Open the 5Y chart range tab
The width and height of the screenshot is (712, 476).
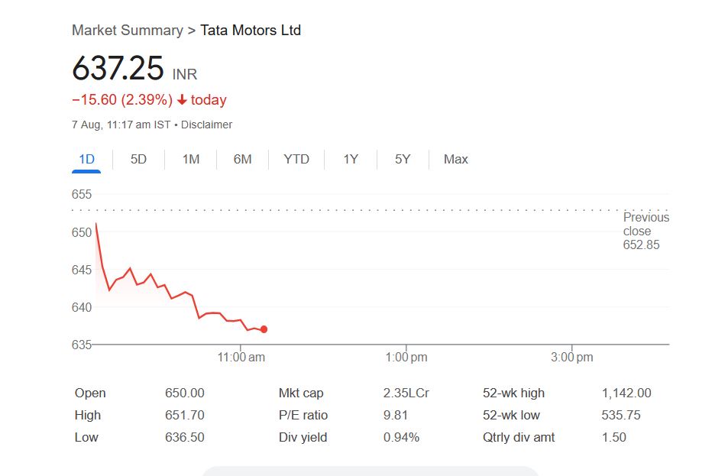coord(403,159)
